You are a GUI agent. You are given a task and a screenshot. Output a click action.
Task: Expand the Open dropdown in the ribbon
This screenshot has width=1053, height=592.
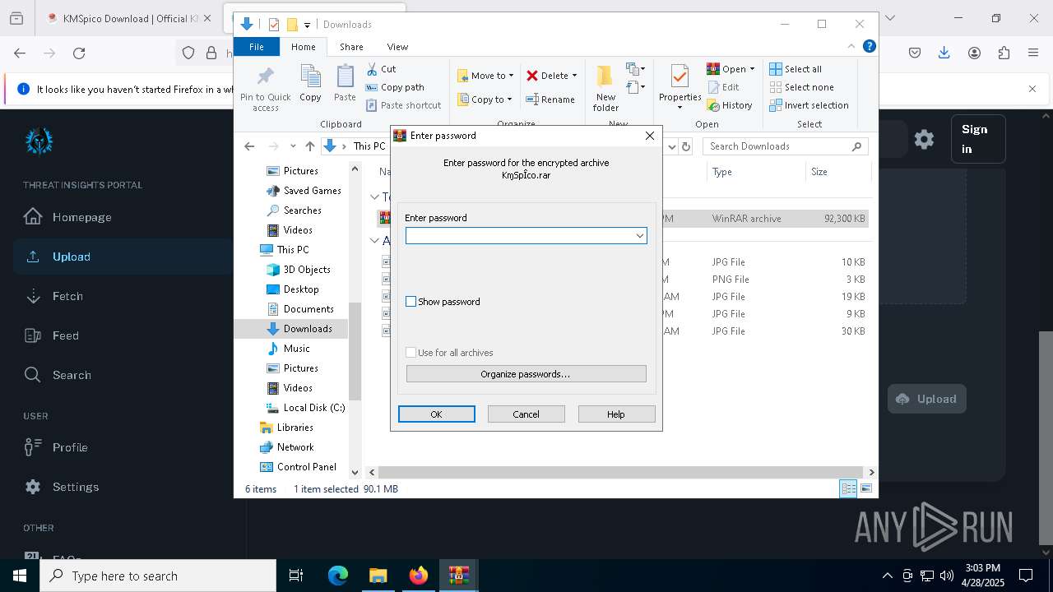tap(752, 69)
